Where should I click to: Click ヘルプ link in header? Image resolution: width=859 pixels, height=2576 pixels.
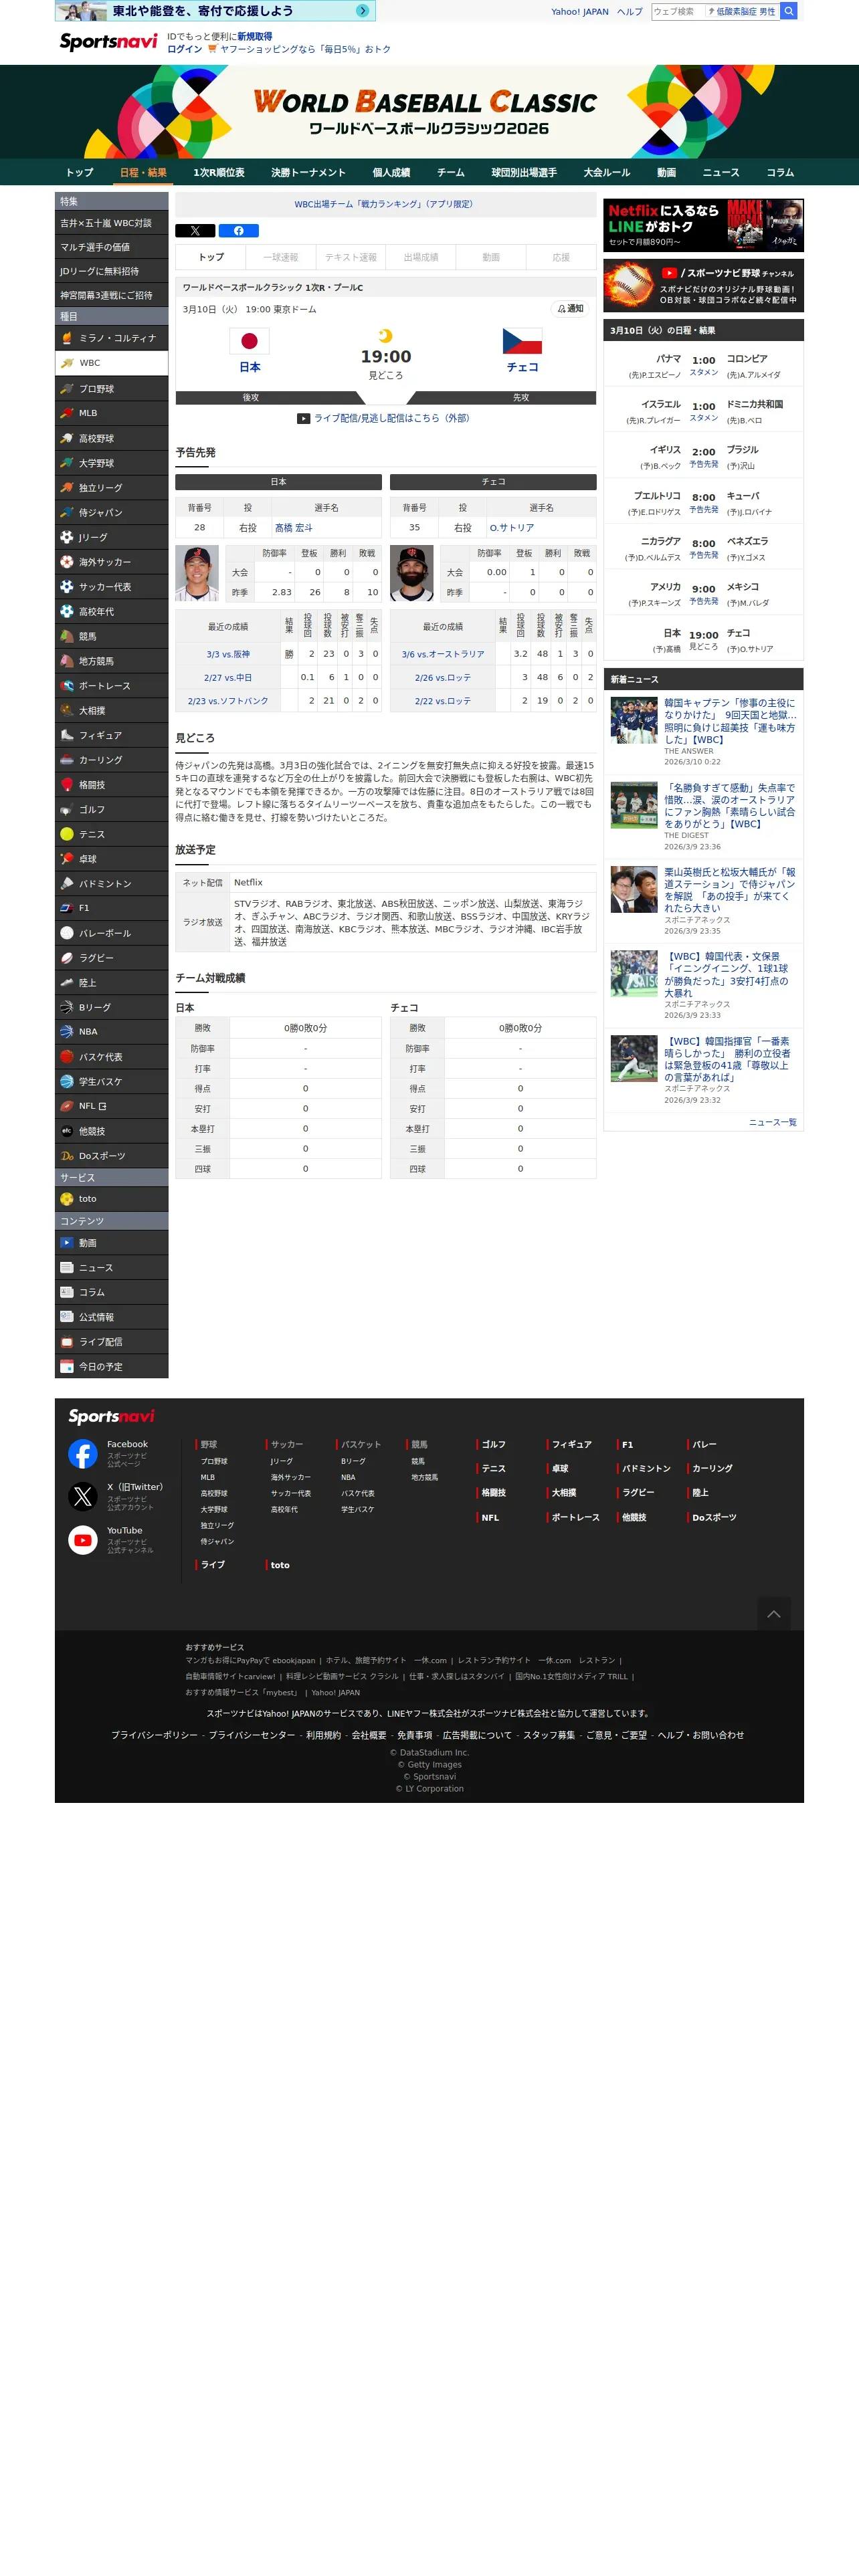[x=630, y=12]
